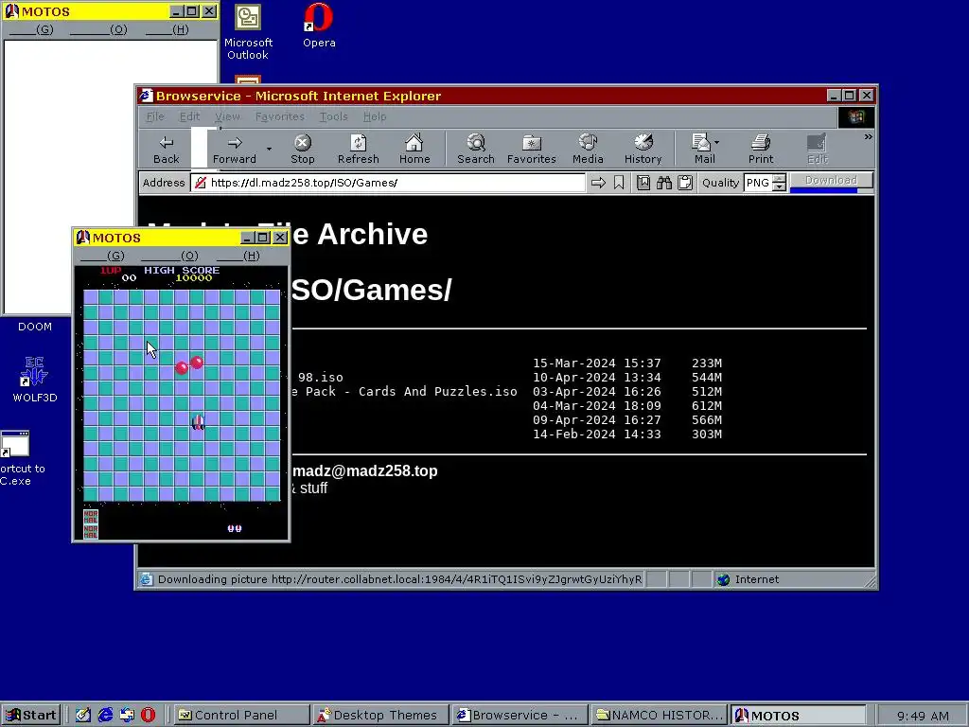Decrease Quality with the down stepper arrow
The height and width of the screenshot is (727, 969).
(x=780, y=186)
